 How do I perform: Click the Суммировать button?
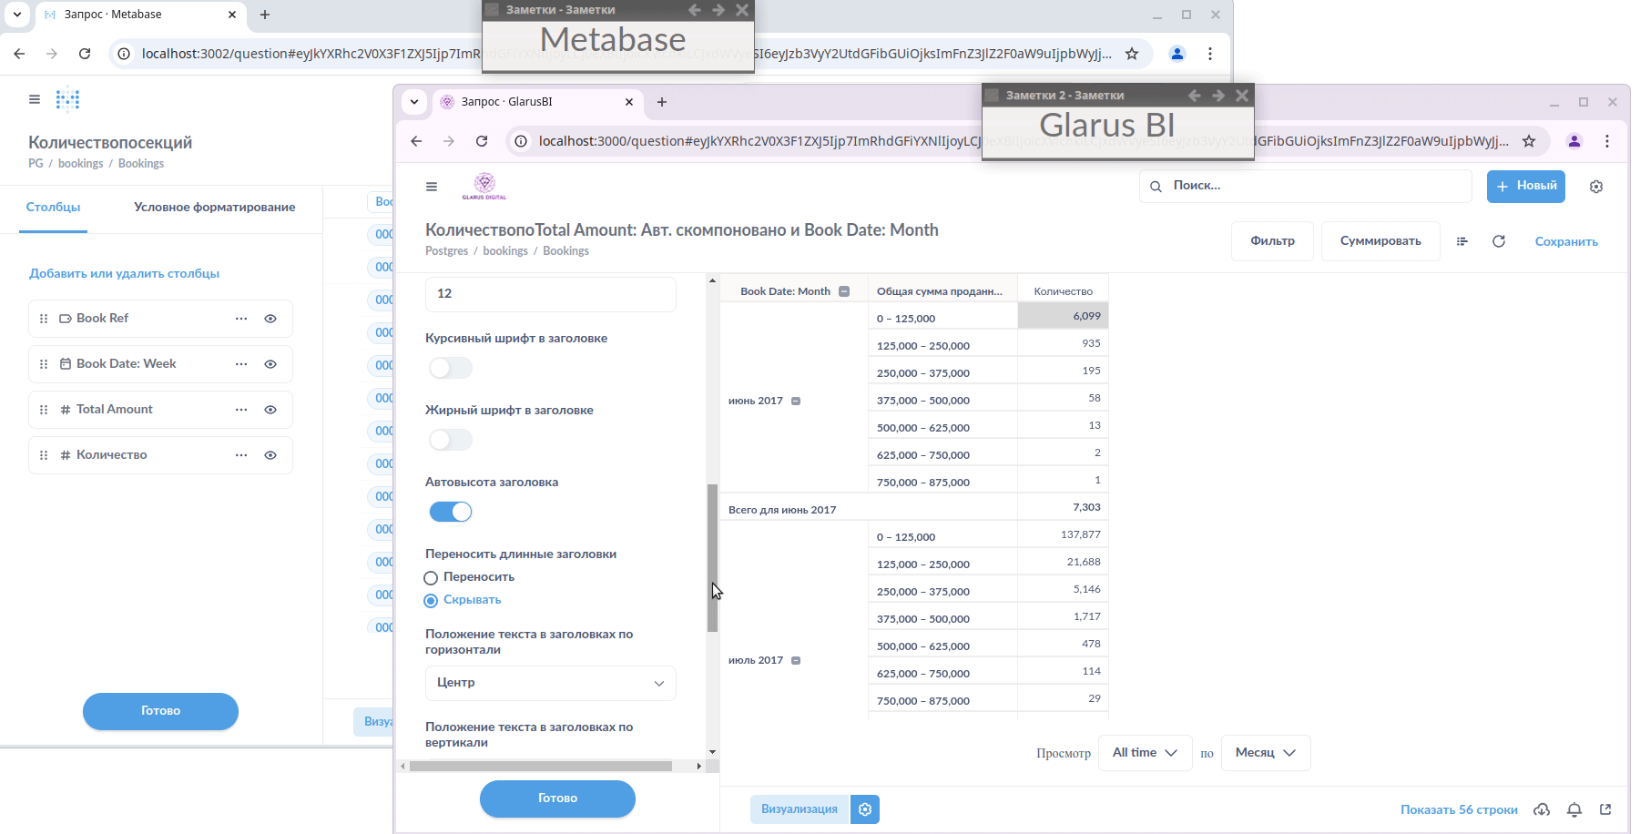(1380, 241)
